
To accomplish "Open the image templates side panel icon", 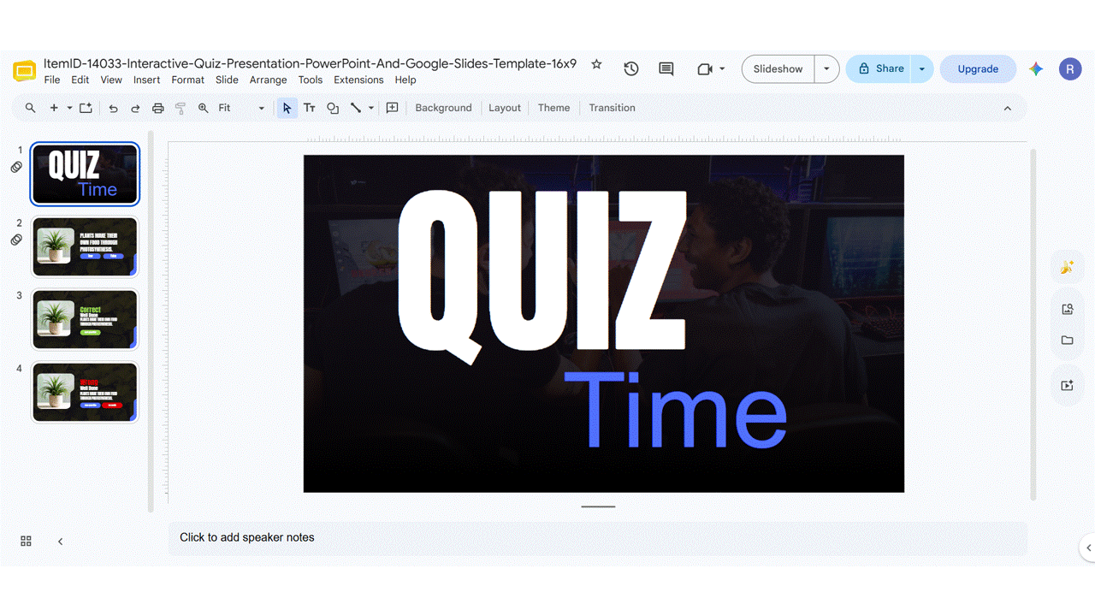I will point(1067,309).
